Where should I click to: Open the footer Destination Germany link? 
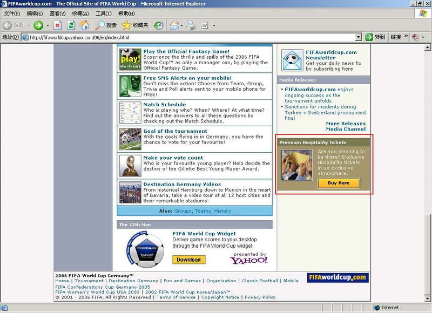133,281
